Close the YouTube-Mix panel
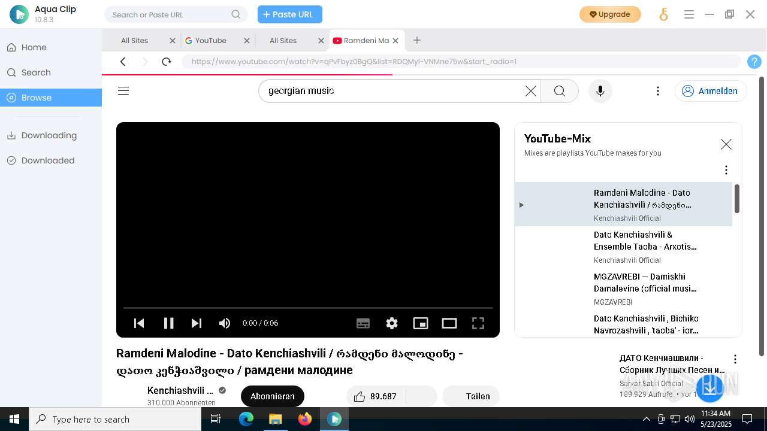The width and height of the screenshot is (767, 431). (x=726, y=144)
